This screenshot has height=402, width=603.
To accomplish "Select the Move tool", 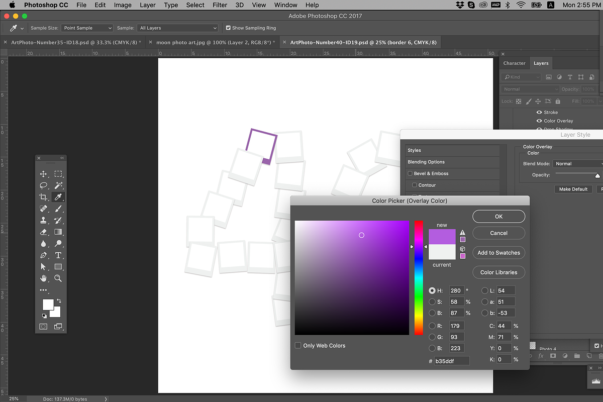I will [44, 174].
